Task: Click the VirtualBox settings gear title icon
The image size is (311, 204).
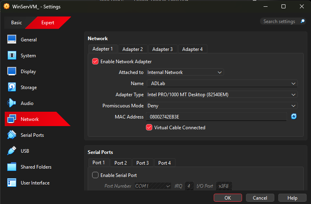Action: [x=6, y=6]
